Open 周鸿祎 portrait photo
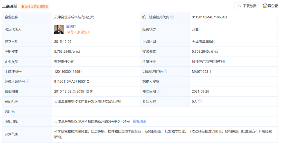The height and width of the screenshot is (144, 281). [59, 29]
